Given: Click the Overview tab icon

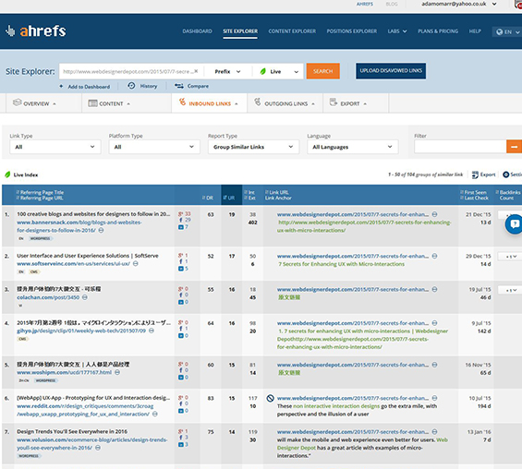Looking at the screenshot, I should (x=18, y=102).
